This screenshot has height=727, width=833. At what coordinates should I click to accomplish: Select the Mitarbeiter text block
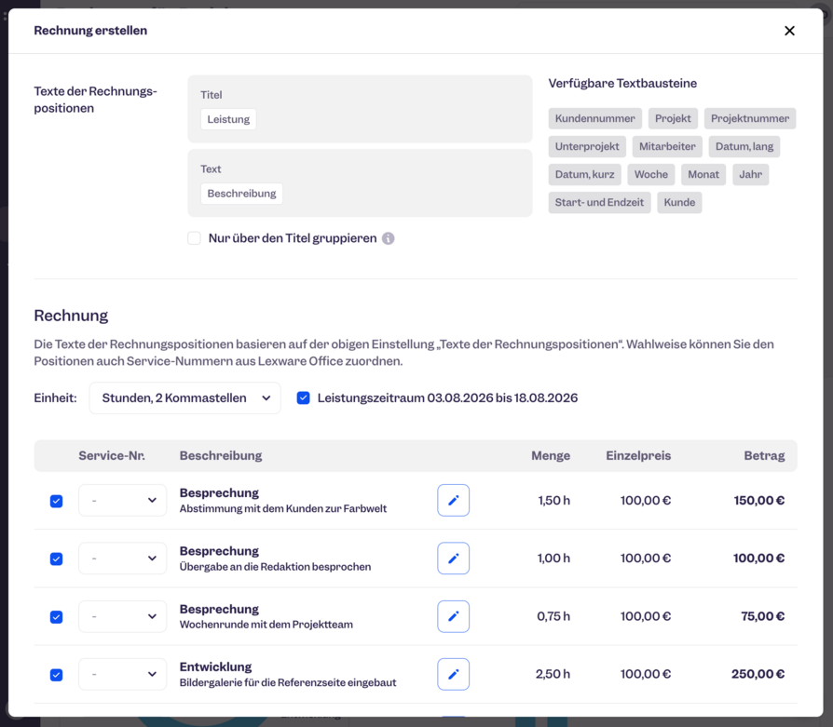tap(667, 146)
